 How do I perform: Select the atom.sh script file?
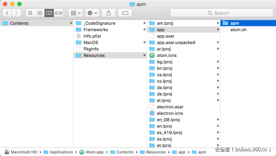[x=238, y=30]
